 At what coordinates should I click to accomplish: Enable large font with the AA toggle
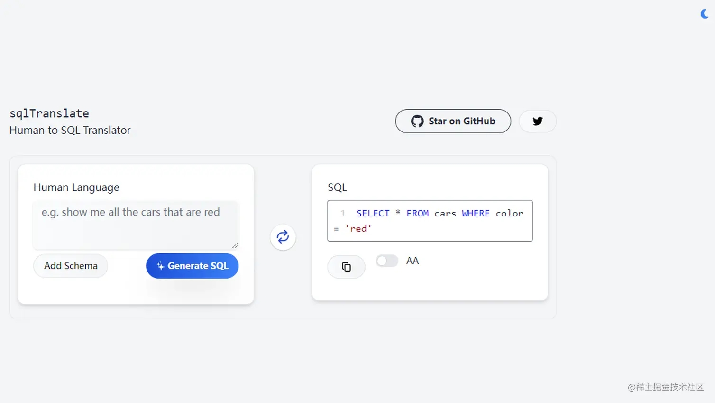pyautogui.click(x=386, y=261)
